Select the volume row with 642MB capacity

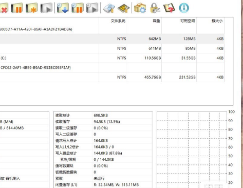click(x=112, y=39)
